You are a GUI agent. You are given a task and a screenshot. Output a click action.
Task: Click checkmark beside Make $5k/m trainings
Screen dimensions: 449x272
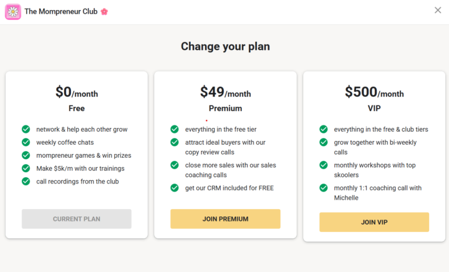[x=26, y=168]
